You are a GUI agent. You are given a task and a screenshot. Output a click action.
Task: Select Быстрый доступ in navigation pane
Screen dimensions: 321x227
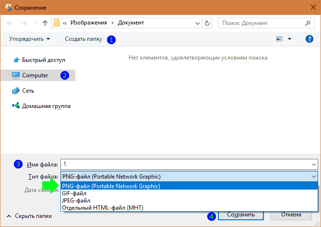(x=38, y=60)
